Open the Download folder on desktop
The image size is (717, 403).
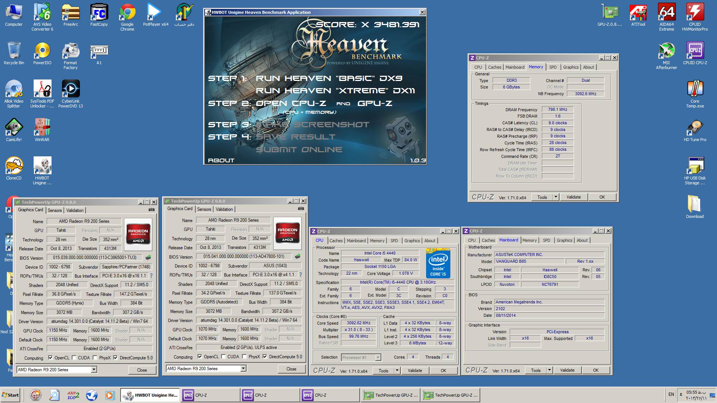pos(695,207)
